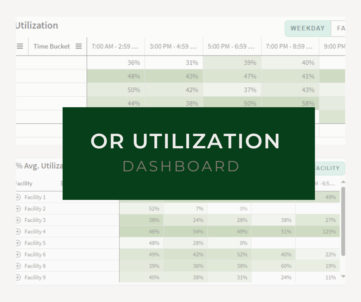
Task: Expand the Facility 4 row
Action: click(x=18, y=231)
